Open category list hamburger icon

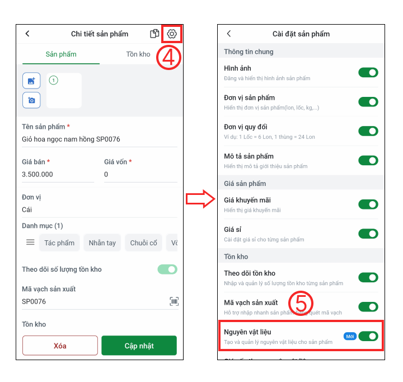(x=30, y=242)
